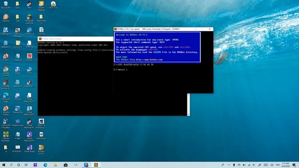Close the DOSBox window
The width and height of the screenshot is (299, 168).
pos(210,29)
